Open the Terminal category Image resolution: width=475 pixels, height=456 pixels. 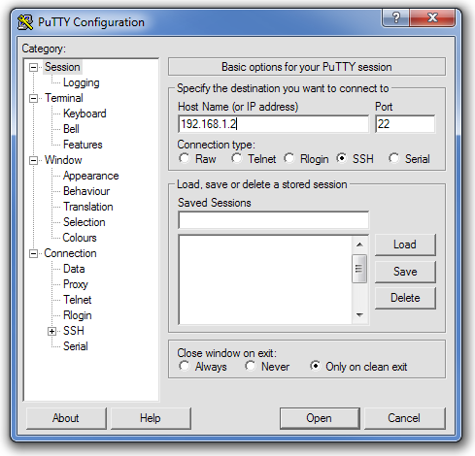tap(64, 98)
